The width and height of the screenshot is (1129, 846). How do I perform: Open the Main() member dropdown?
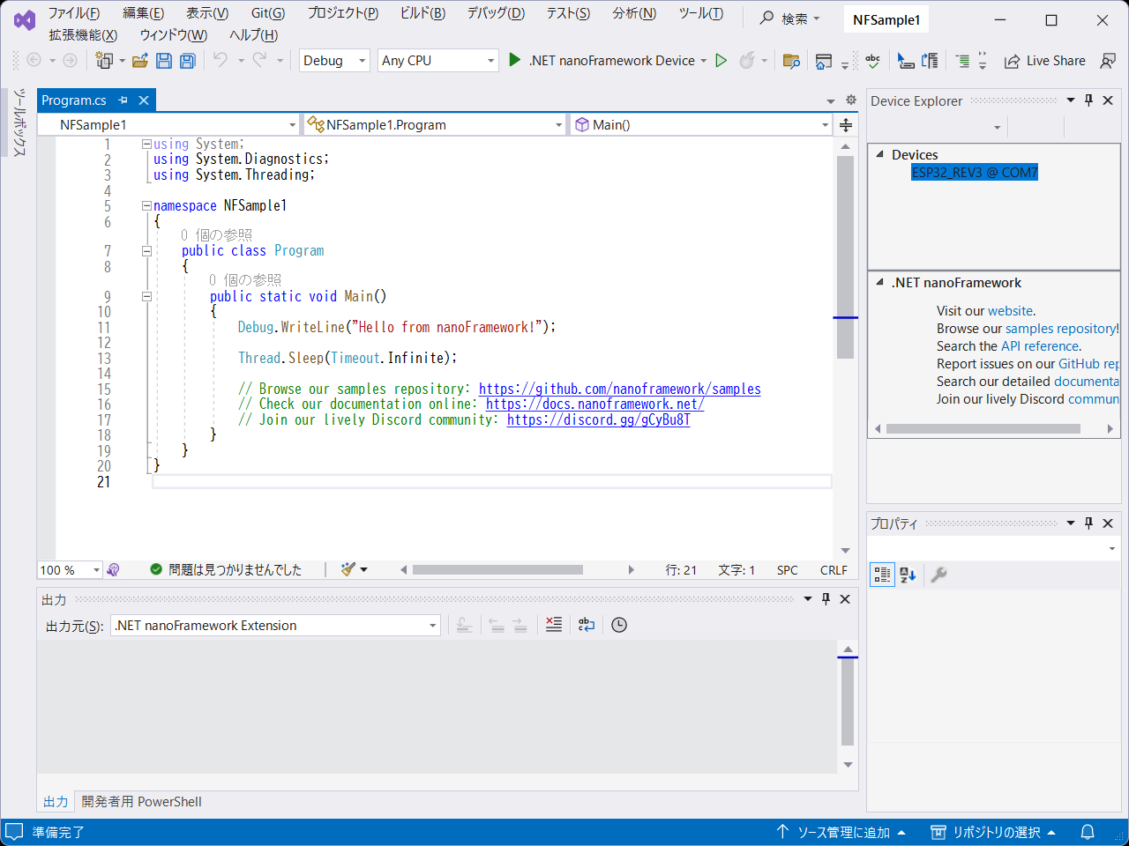(x=701, y=125)
